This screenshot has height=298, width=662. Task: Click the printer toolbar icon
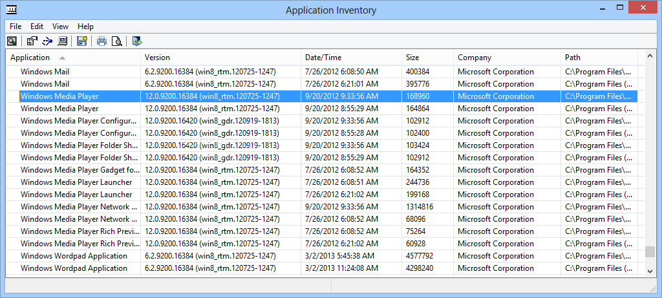click(x=101, y=41)
